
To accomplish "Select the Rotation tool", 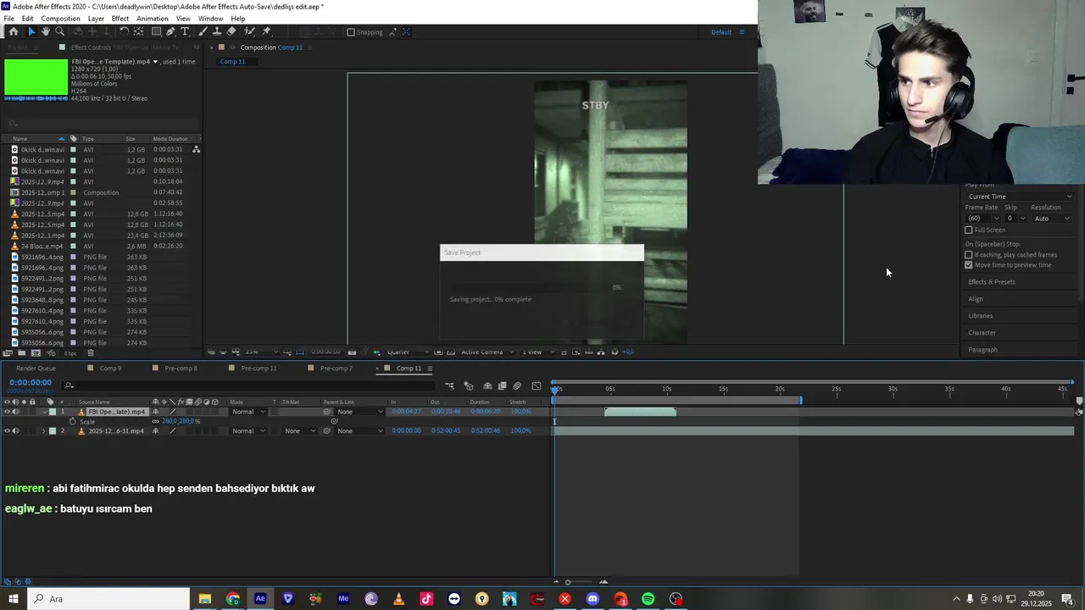I will tap(124, 31).
